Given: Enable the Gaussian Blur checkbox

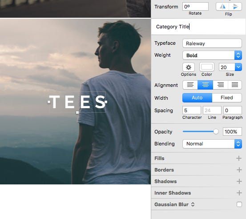Looking at the screenshot, I should click(x=239, y=204).
